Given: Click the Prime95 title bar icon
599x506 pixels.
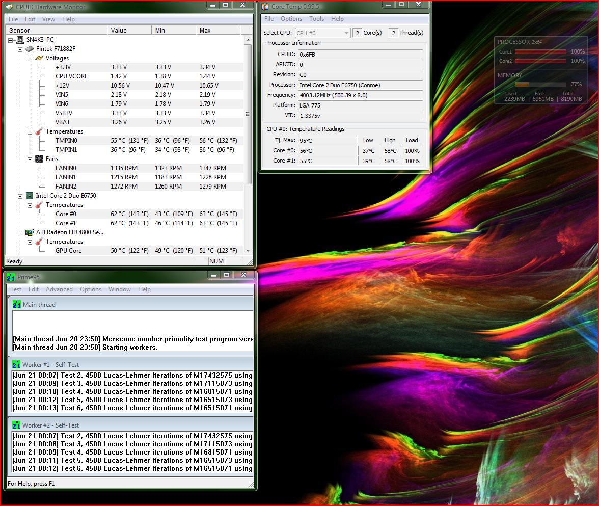Looking at the screenshot, I should tap(11, 277).
